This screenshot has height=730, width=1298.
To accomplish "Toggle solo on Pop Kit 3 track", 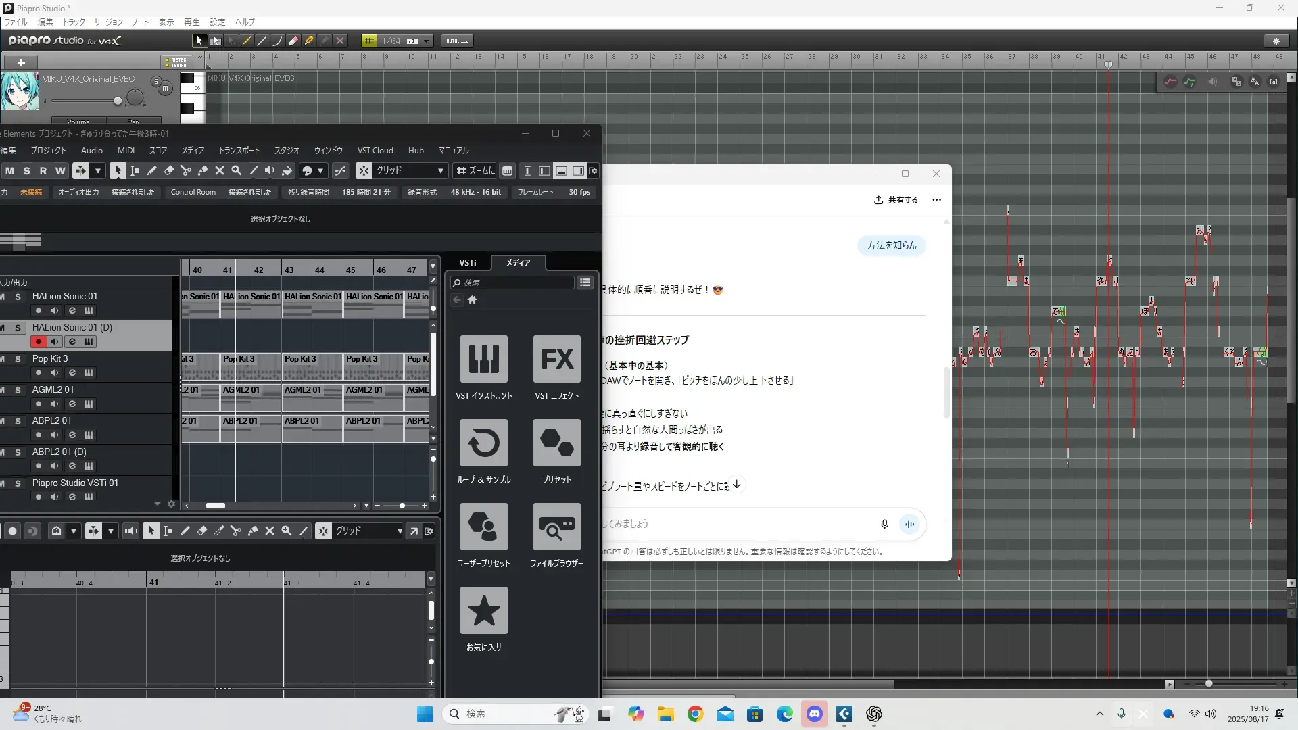I will click(x=18, y=359).
